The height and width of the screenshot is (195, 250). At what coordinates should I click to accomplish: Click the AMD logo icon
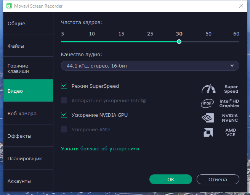point(208,132)
